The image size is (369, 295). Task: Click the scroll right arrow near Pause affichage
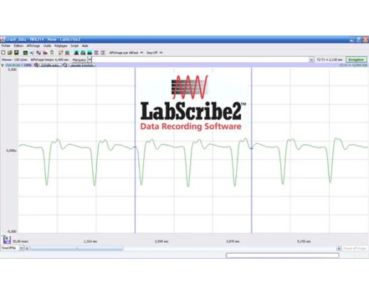pos(339,248)
